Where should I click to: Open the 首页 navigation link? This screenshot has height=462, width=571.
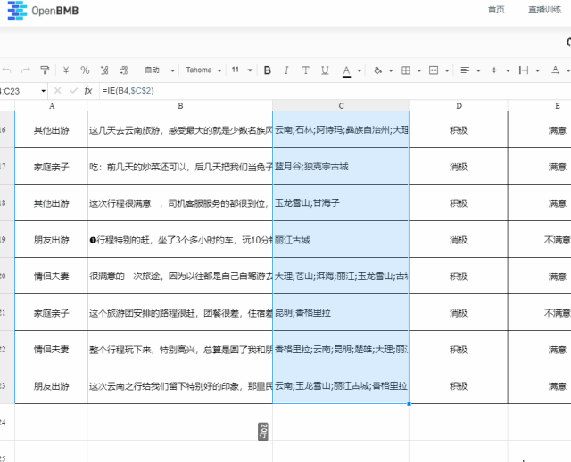496,10
